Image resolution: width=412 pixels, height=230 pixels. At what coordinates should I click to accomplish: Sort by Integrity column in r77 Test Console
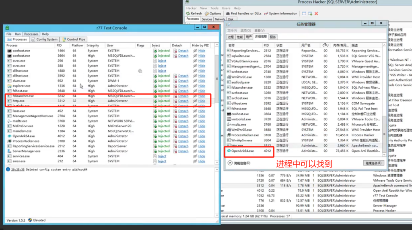(95, 45)
